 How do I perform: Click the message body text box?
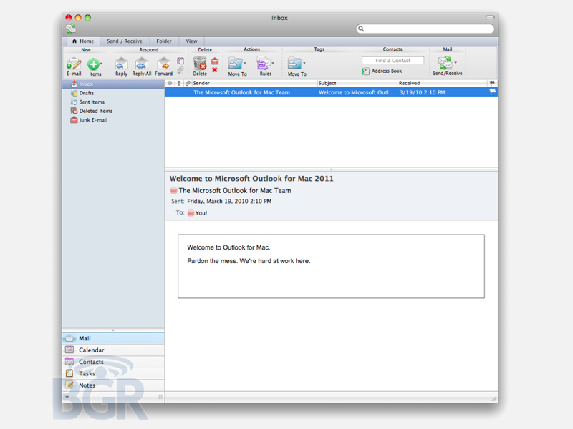click(331, 266)
